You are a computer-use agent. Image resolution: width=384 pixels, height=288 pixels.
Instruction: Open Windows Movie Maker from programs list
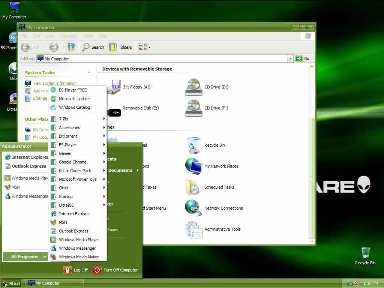(x=78, y=256)
